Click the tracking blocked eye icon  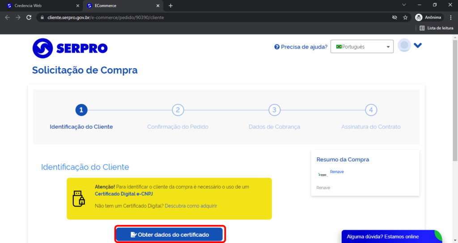(394, 17)
